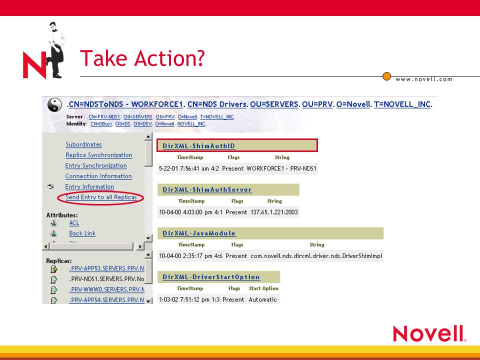
Task: Open the Subordinates link
Action: [83, 144]
